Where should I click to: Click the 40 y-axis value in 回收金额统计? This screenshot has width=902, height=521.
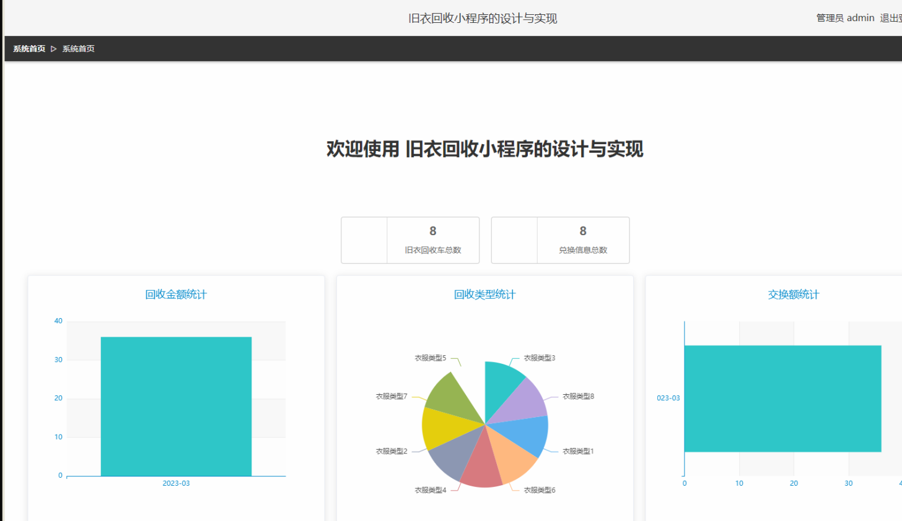click(58, 321)
